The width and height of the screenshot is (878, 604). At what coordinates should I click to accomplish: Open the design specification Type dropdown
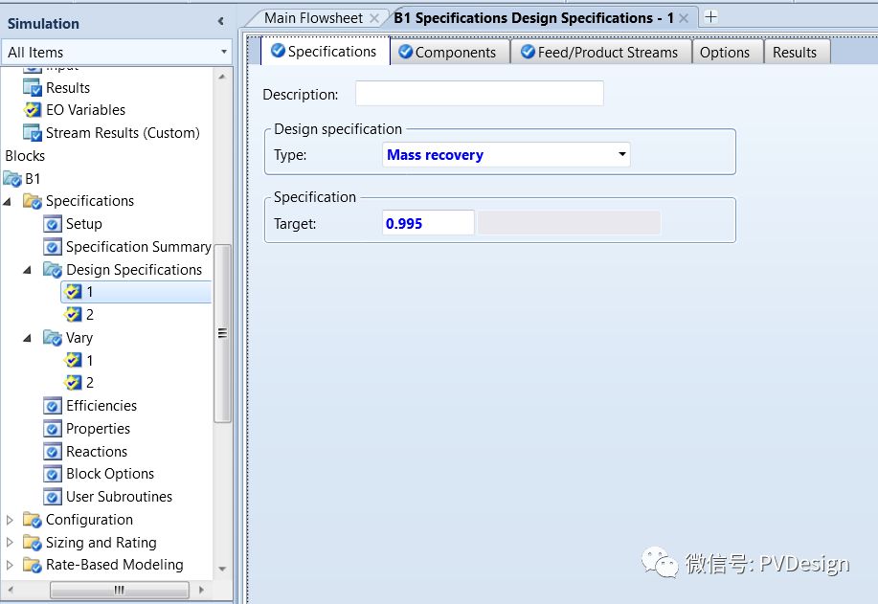tap(621, 154)
